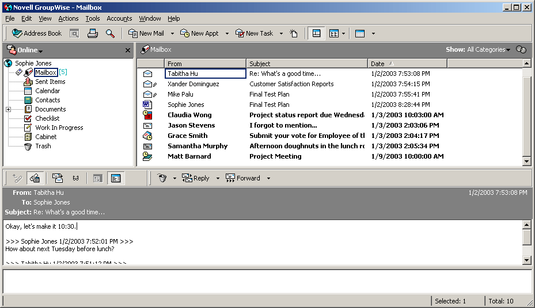The height and width of the screenshot is (308, 535).
Task: Select the Customer Satisfaction Reports subject
Action: 291,84
